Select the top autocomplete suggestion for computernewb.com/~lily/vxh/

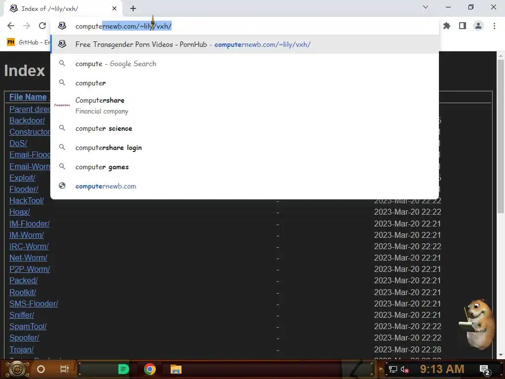245,44
